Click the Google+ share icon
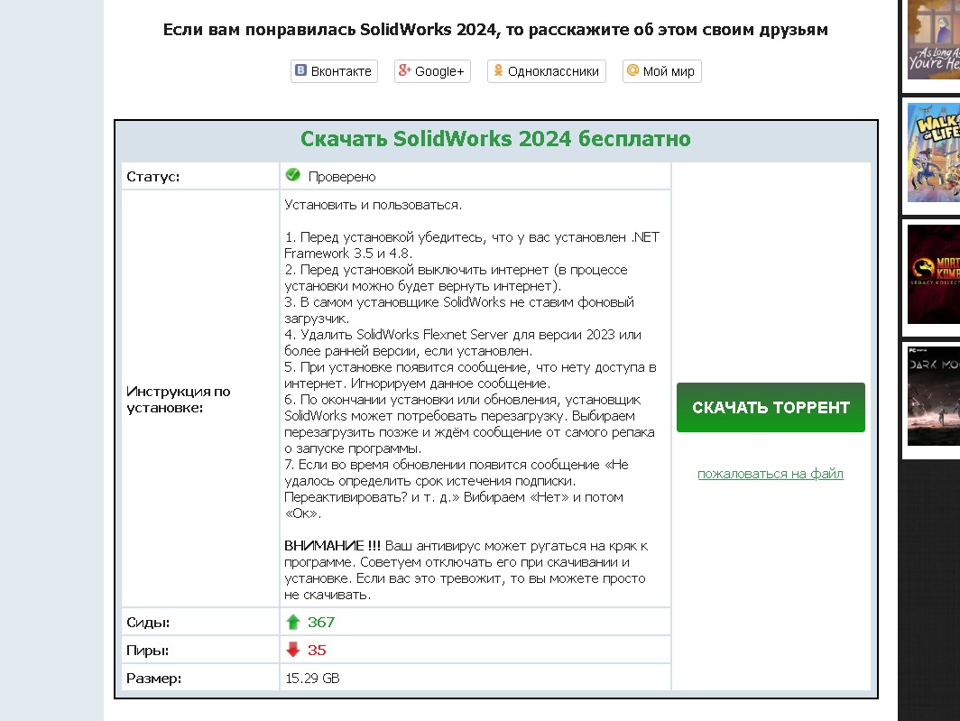The width and height of the screenshot is (960, 721). pos(404,71)
